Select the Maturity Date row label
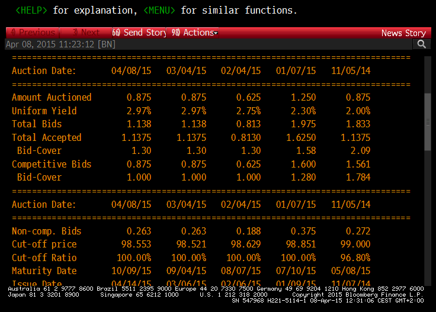Image resolution: width=436 pixels, height=312 pixels. (x=44, y=271)
